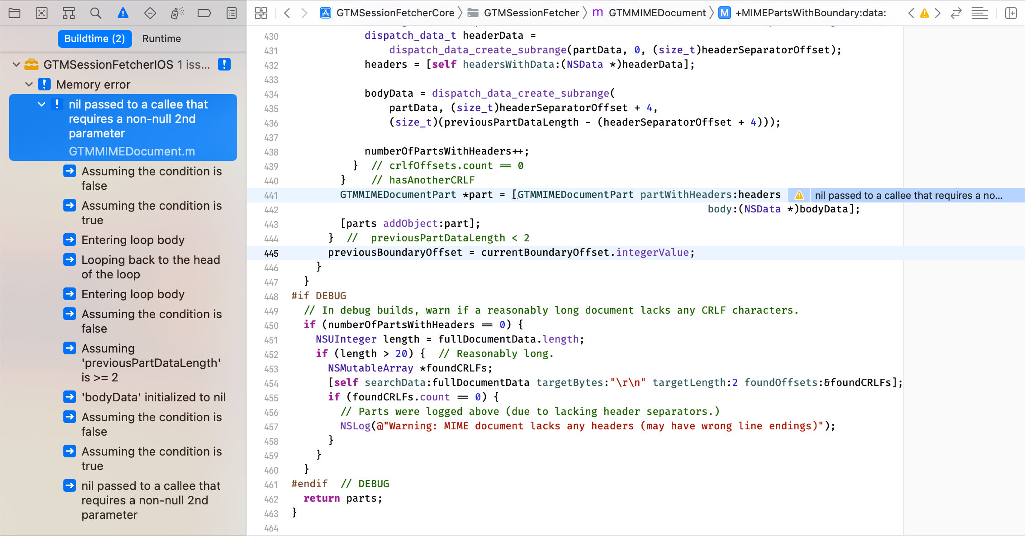Open the Find navigator magnifying glass
The width and height of the screenshot is (1025, 536).
click(x=95, y=13)
